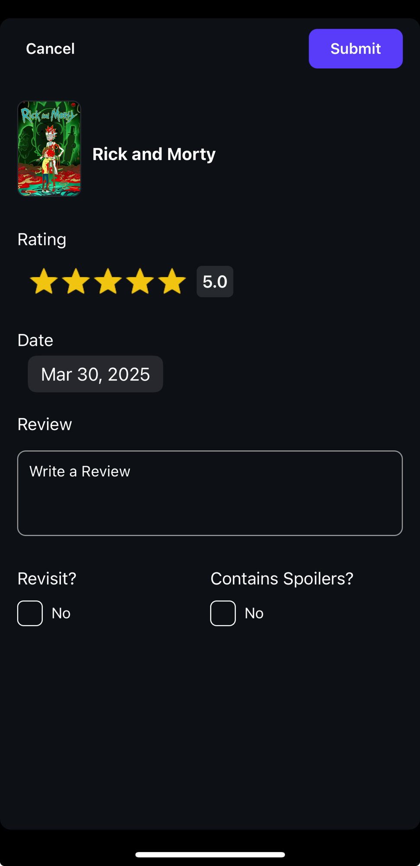Open the Mar 30, 2025 date picker

pyautogui.click(x=95, y=374)
